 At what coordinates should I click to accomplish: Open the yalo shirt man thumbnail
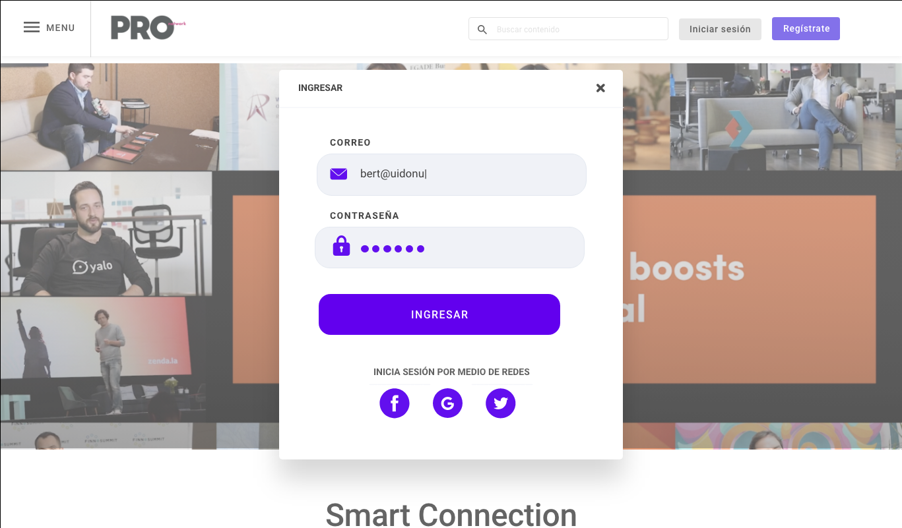(106, 233)
